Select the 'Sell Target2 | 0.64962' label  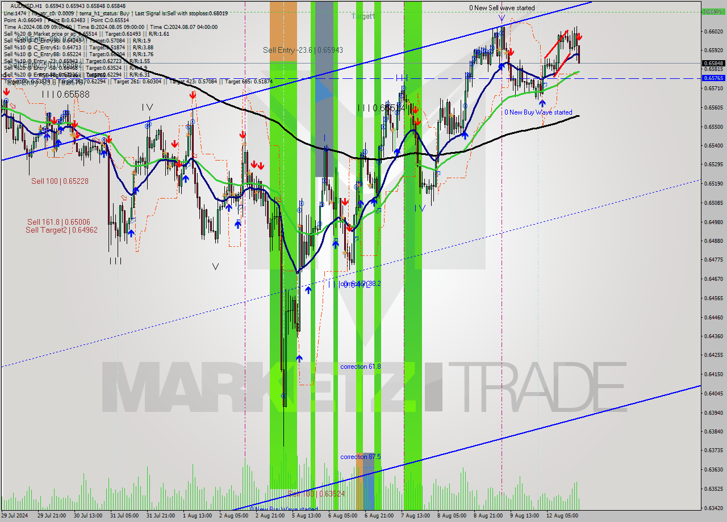point(61,230)
